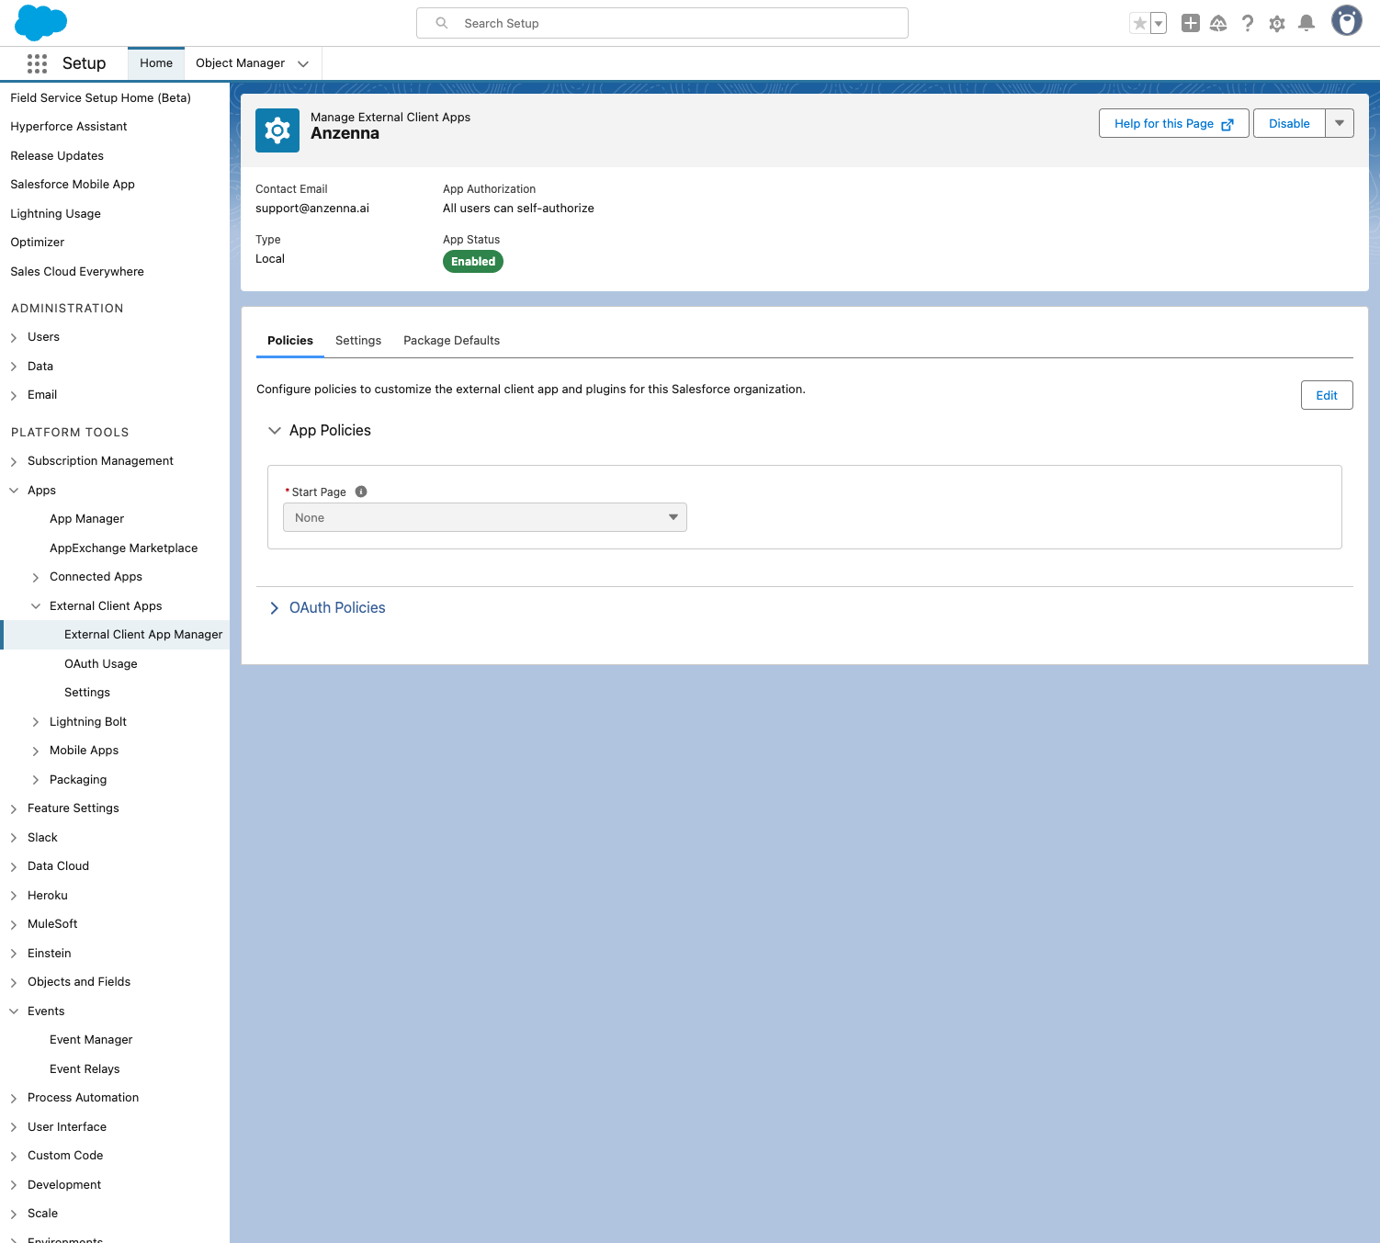Click the Edit policies button
Screen dimensions: 1380x1243
pos(1326,395)
